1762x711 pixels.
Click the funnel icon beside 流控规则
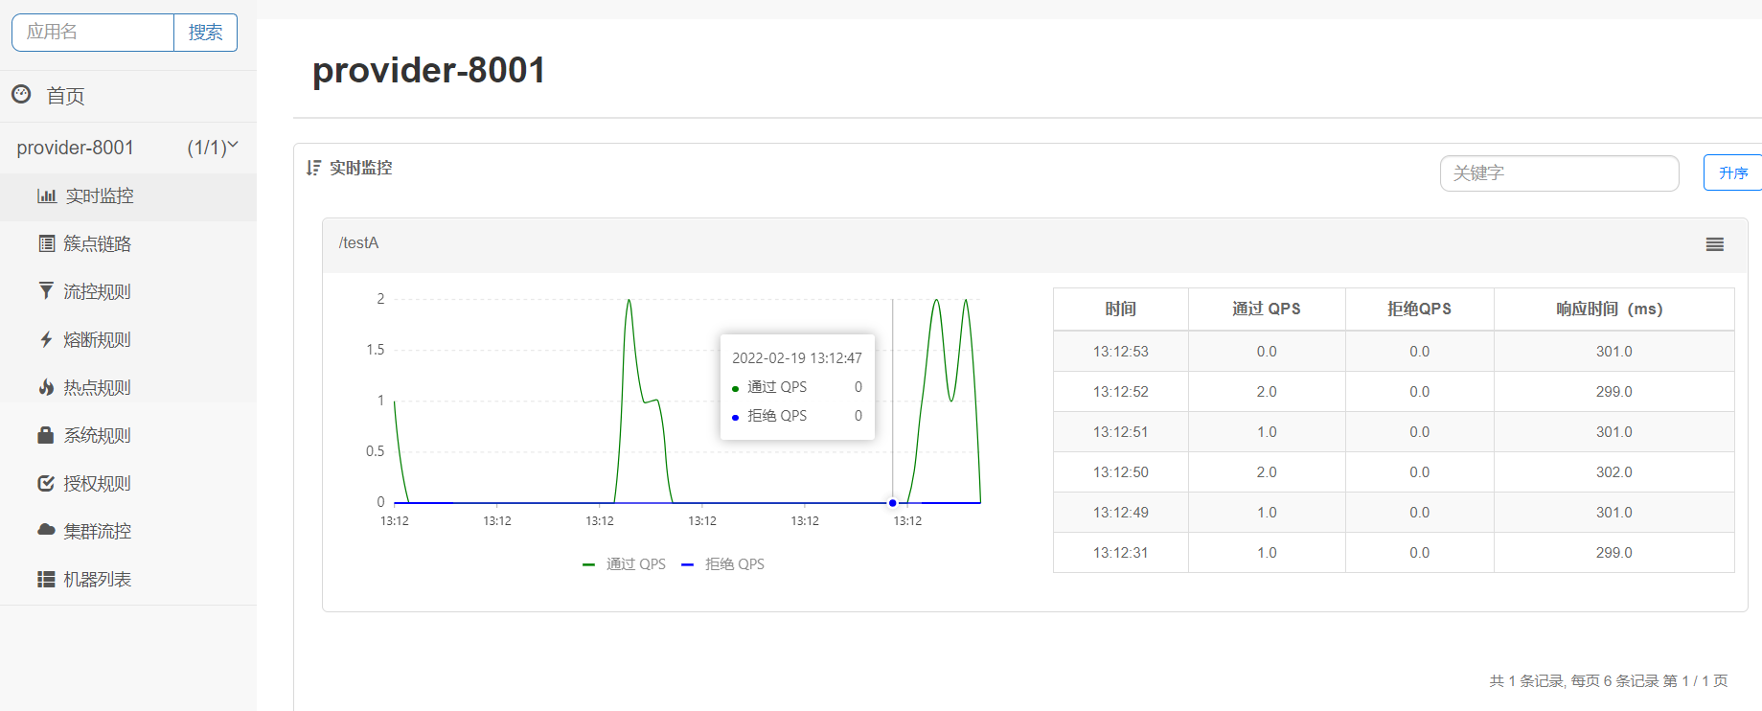[46, 290]
